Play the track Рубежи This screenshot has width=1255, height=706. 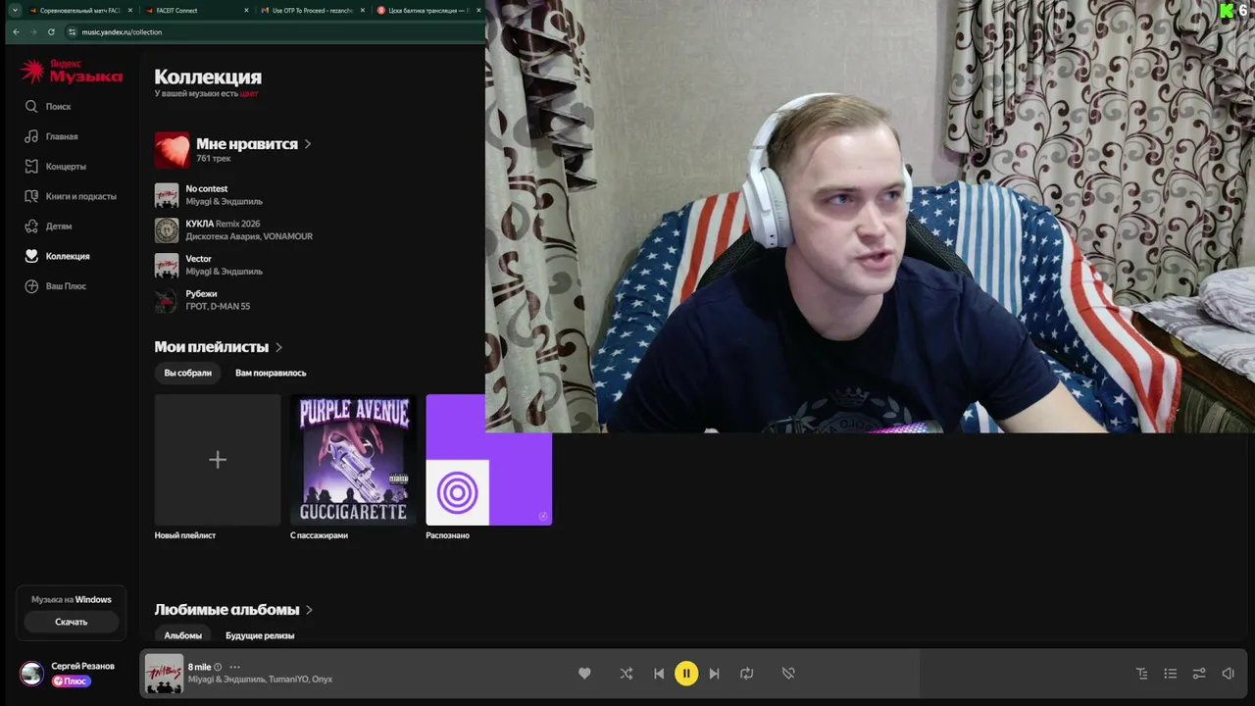pos(201,293)
